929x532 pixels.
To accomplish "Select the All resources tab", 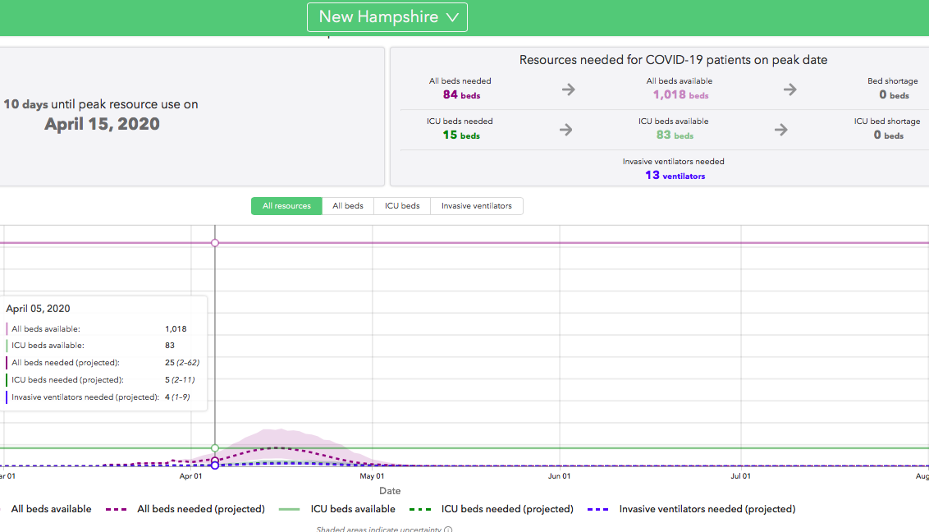I will [286, 206].
